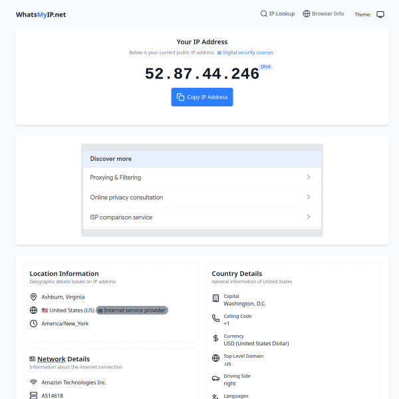Go to Browser Info

323,14
